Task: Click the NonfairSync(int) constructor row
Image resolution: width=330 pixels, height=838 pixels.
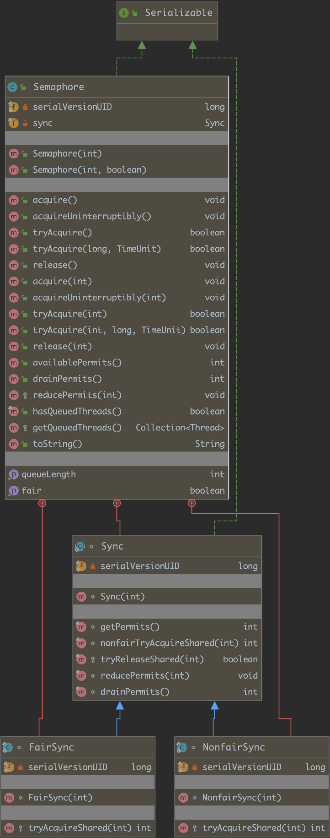Action: pos(241,797)
